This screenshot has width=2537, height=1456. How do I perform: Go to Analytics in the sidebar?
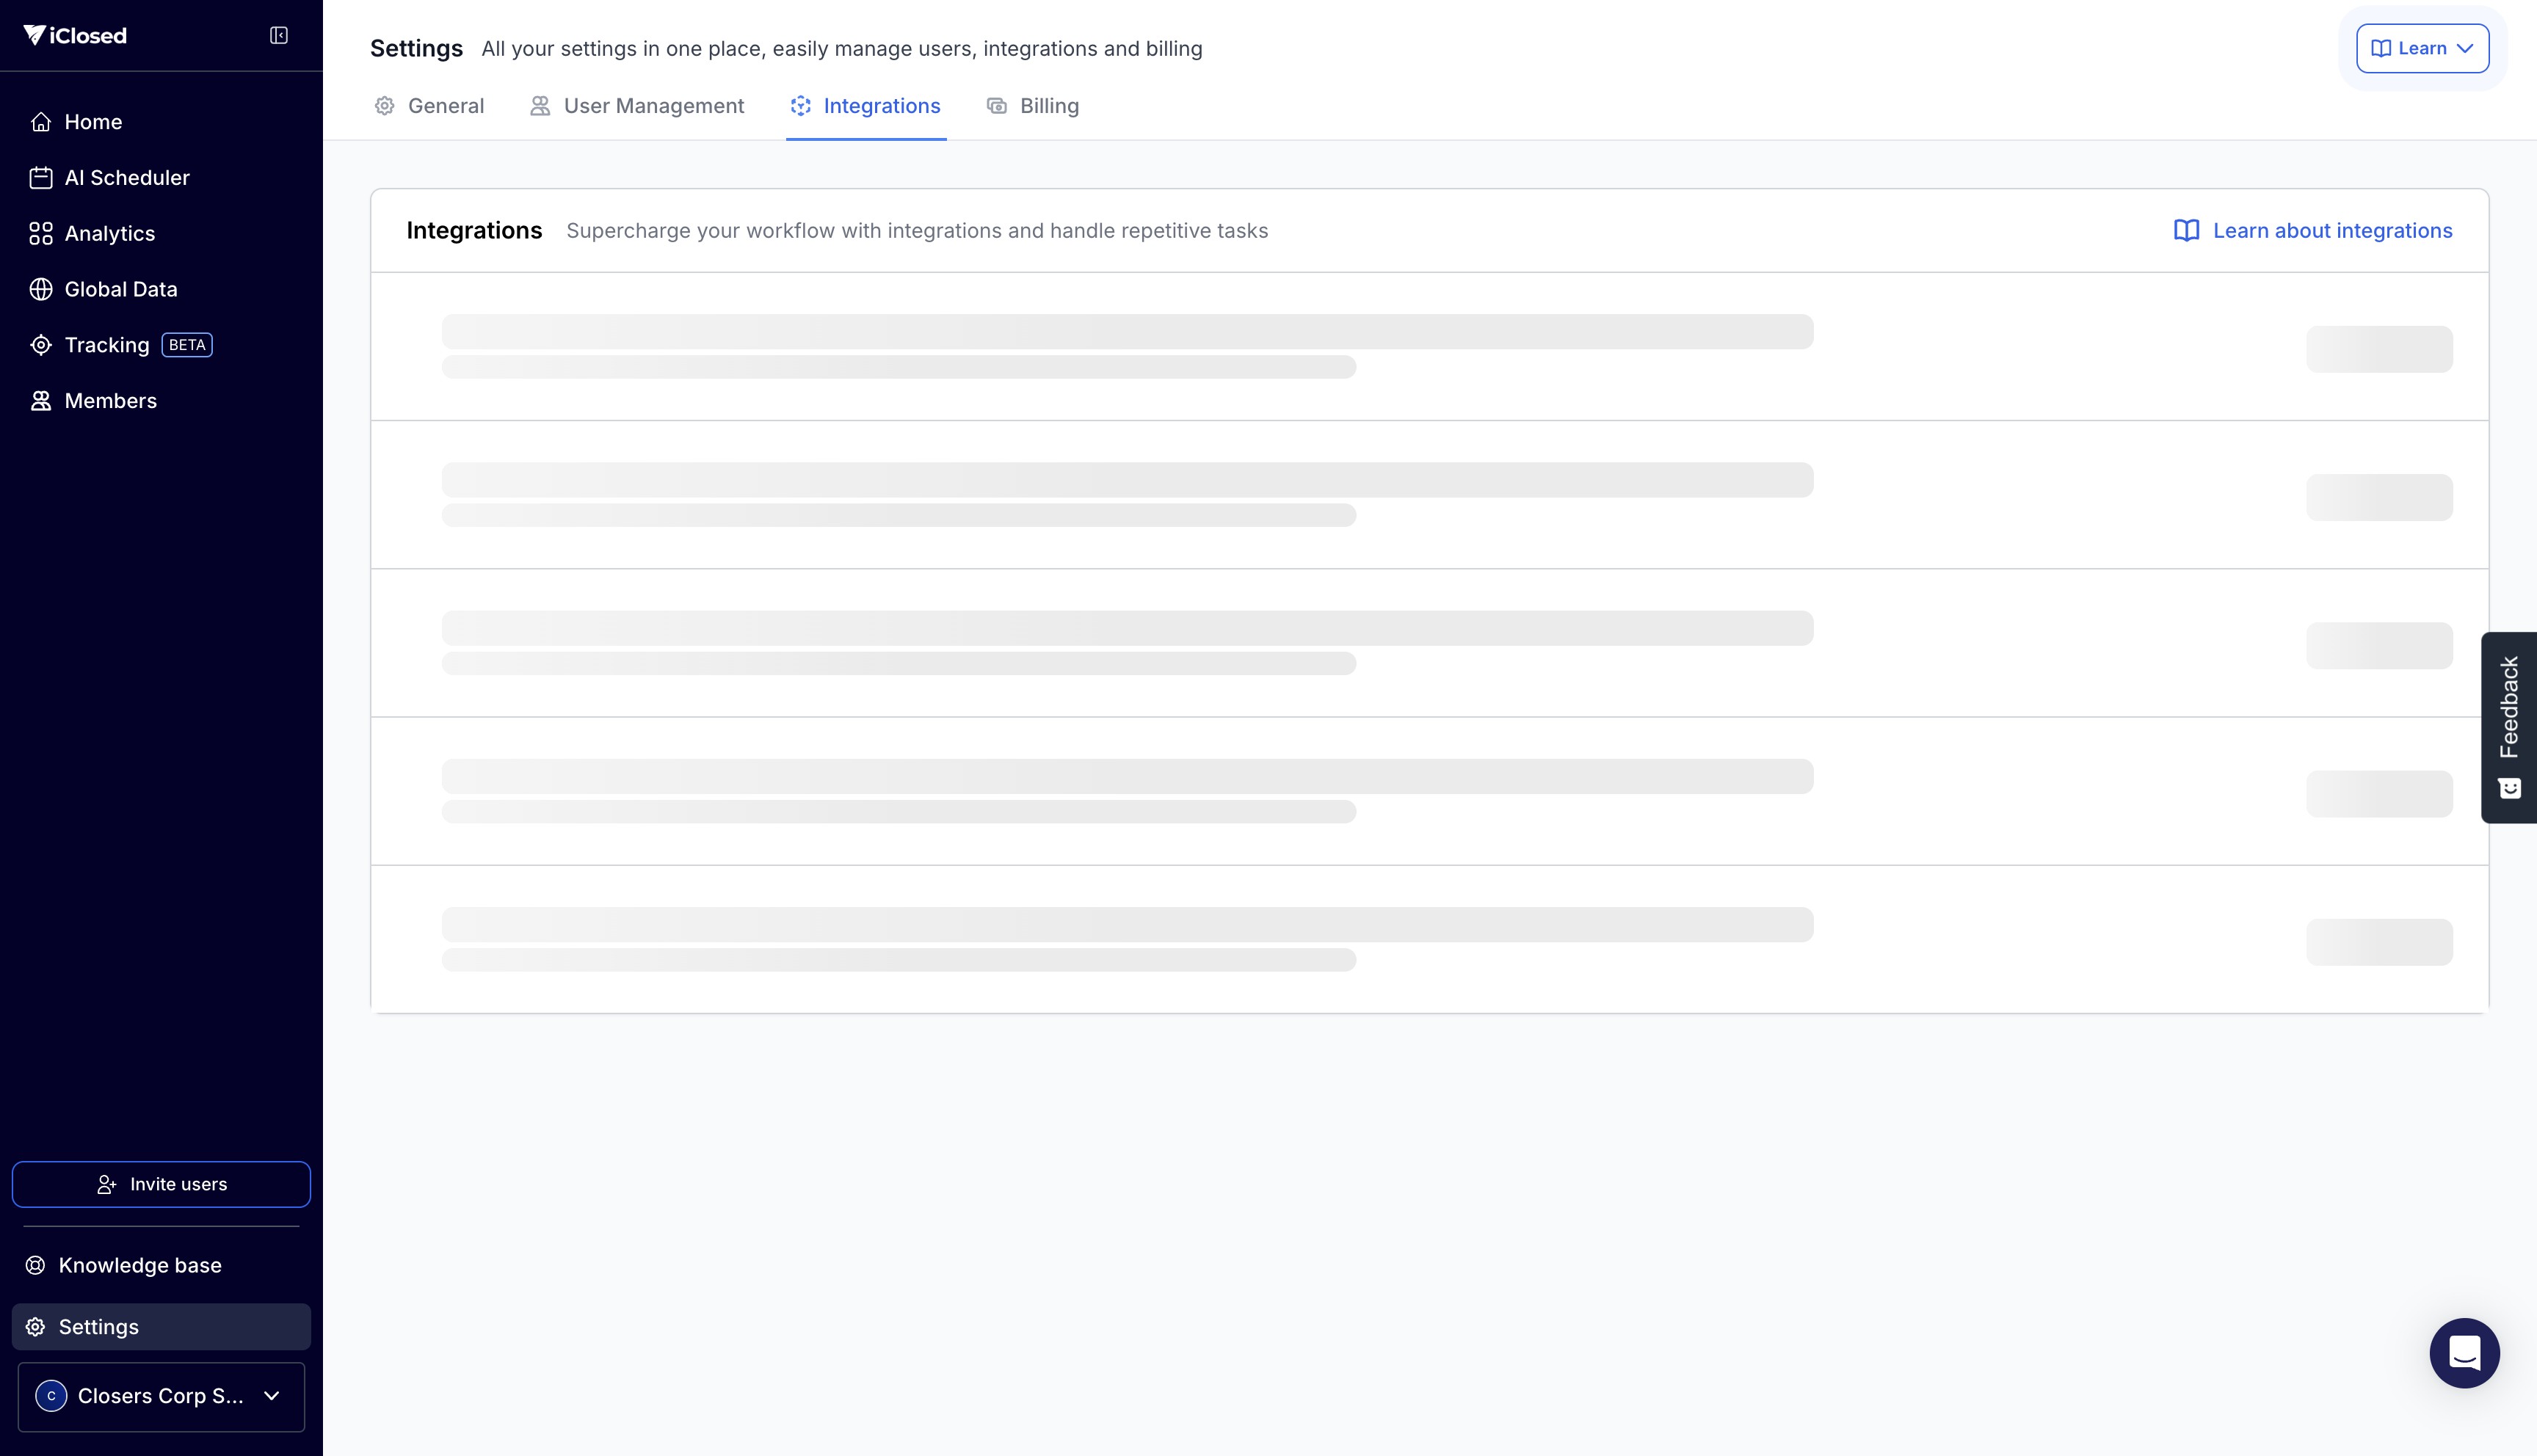coord(109,234)
